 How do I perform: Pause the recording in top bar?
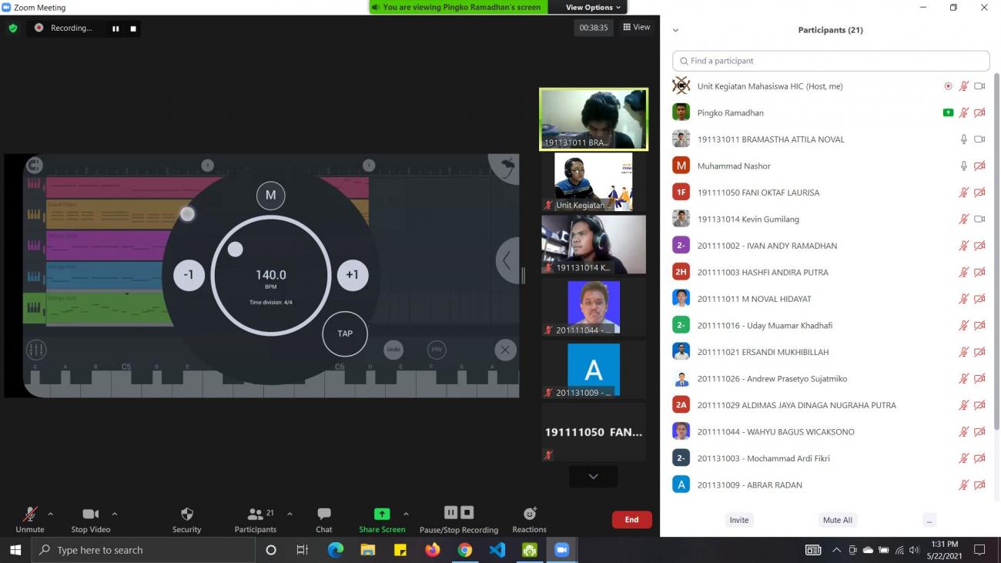[x=115, y=28]
